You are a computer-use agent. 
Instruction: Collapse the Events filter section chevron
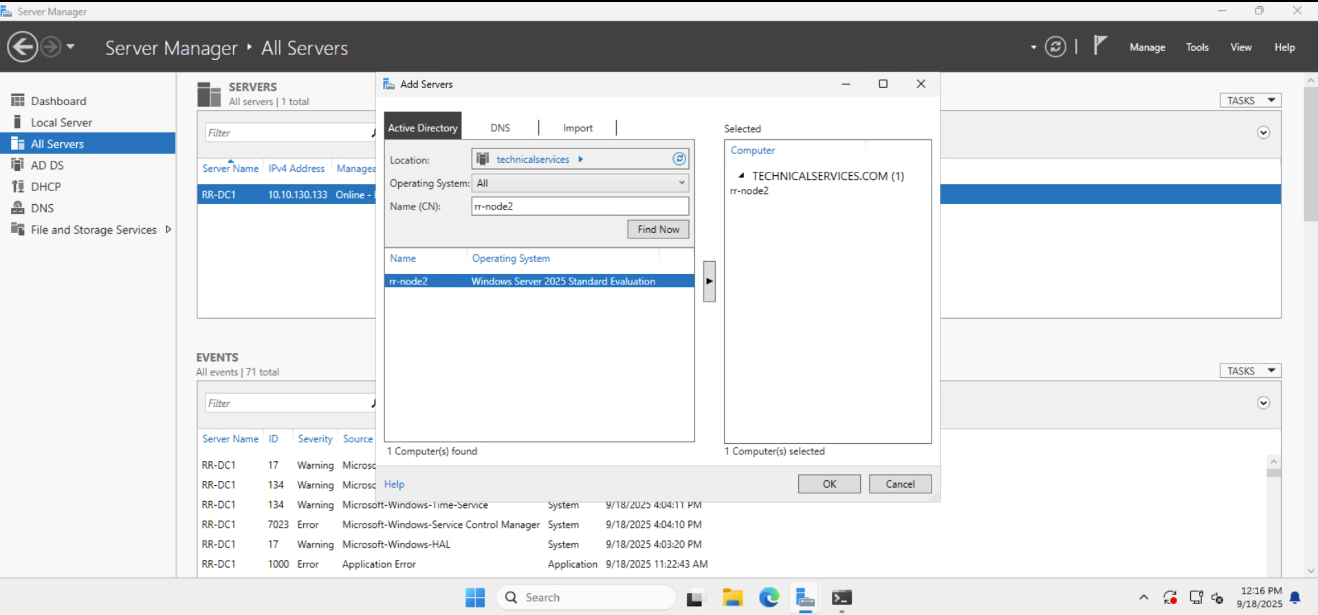tap(1263, 403)
